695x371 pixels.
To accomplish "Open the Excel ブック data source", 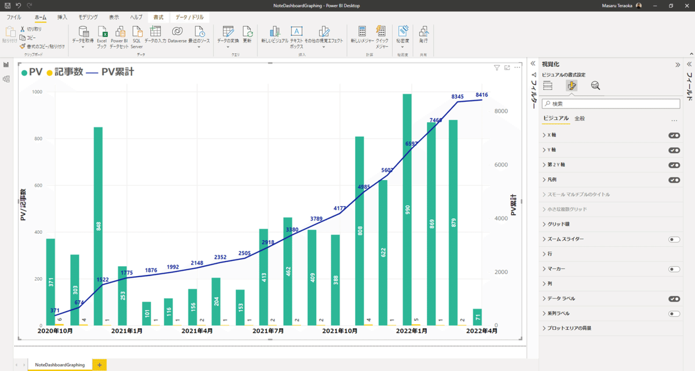I will click(102, 36).
